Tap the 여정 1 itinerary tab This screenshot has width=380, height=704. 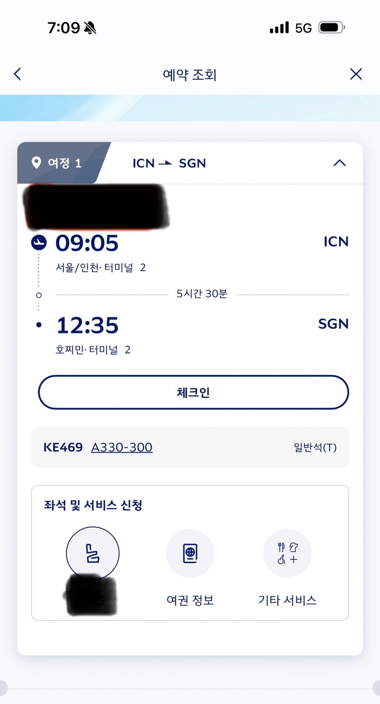click(64, 163)
